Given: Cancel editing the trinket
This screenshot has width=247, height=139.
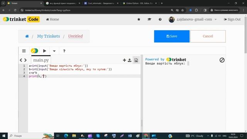Looking at the screenshot, I should (x=208, y=36).
